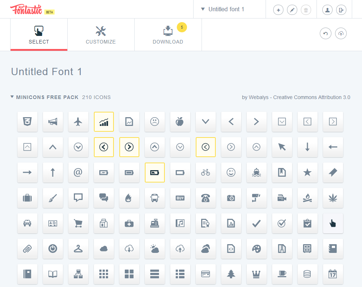Deselect the selected low battery icon

coord(155,172)
